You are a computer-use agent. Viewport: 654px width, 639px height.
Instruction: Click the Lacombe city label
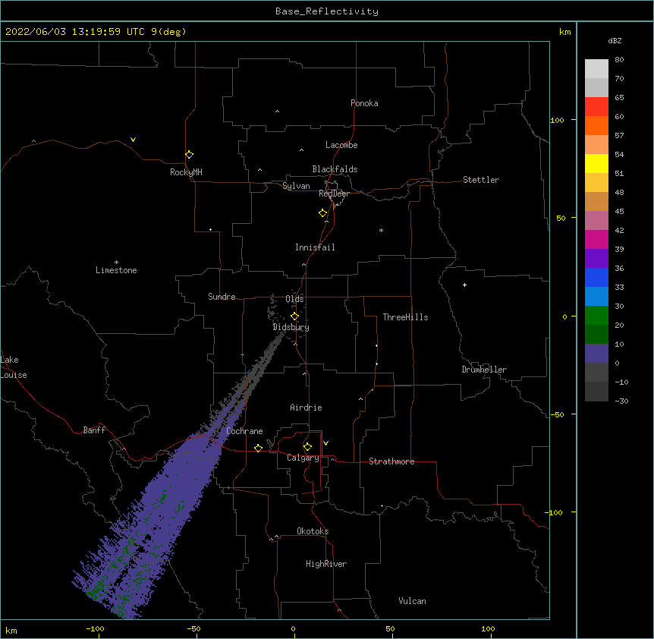(x=341, y=145)
